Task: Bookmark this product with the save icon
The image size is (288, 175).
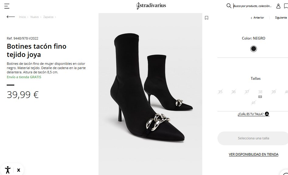Action: (x=206, y=18)
